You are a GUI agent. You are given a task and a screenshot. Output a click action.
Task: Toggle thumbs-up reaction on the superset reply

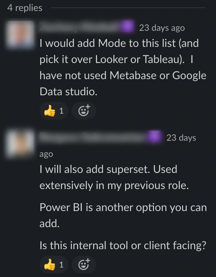(x=54, y=265)
